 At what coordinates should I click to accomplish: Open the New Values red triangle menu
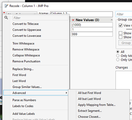[x=73, y=20]
